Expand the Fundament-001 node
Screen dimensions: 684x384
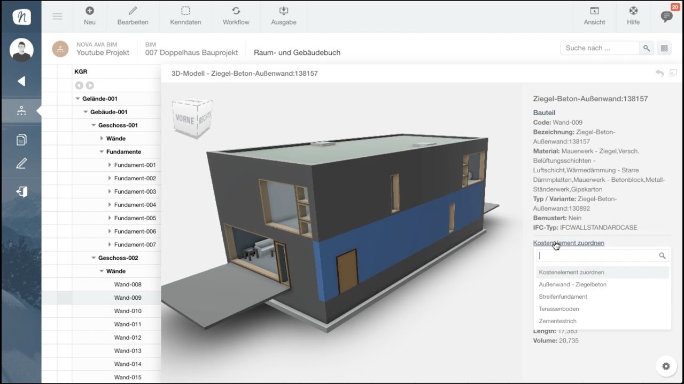tap(110, 165)
